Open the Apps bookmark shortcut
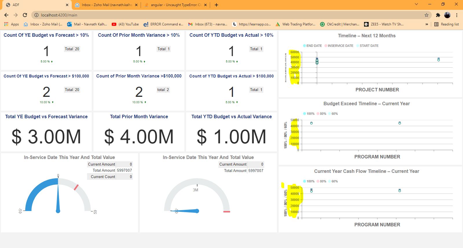 tap(12, 24)
